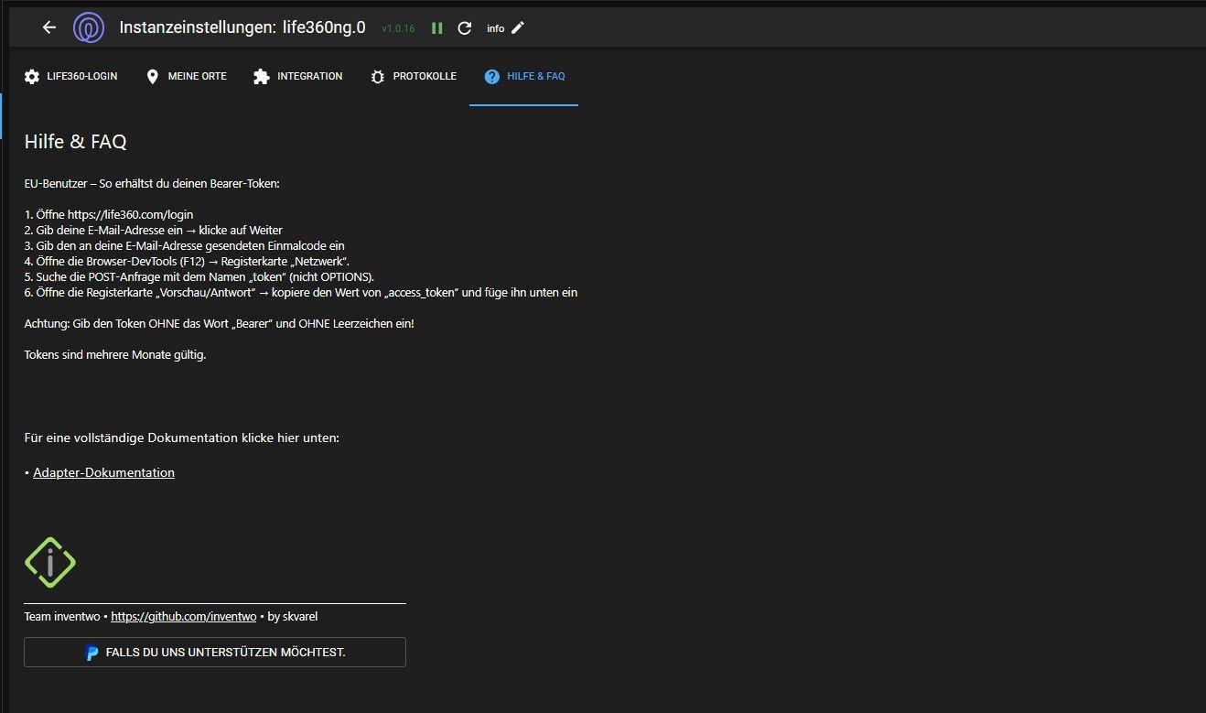Click the Life360 adapter logo
This screenshot has height=713, width=1206.
[x=89, y=27]
